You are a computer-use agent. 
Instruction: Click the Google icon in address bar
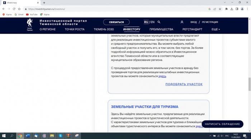(209, 9)
